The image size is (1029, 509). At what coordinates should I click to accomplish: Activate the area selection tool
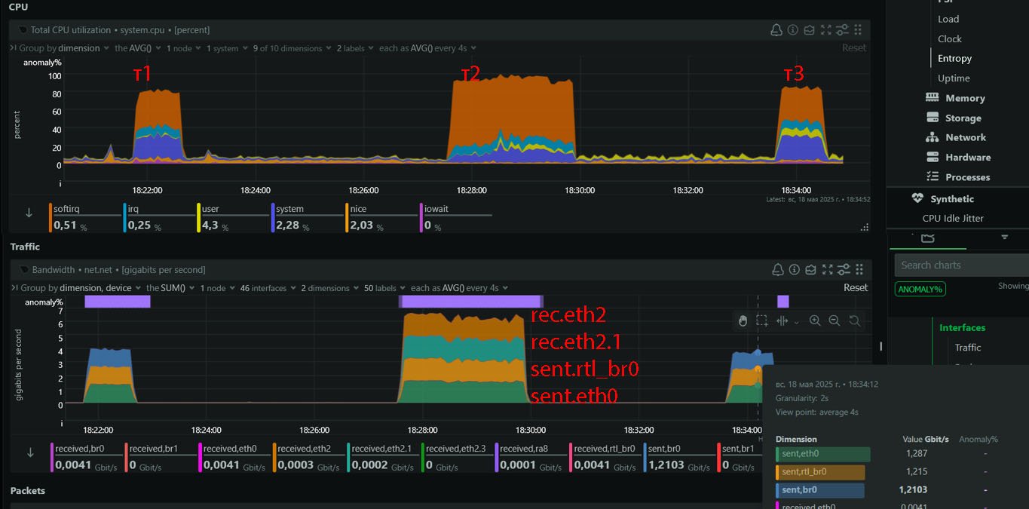(x=762, y=320)
